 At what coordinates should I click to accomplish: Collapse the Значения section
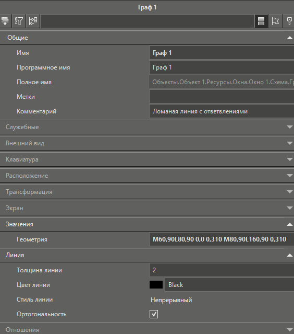click(x=289, y=224)
